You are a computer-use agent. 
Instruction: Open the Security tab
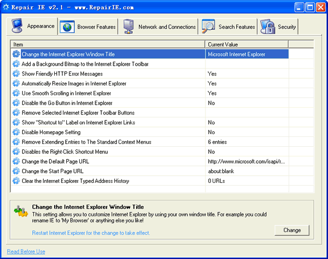[278, 27]
